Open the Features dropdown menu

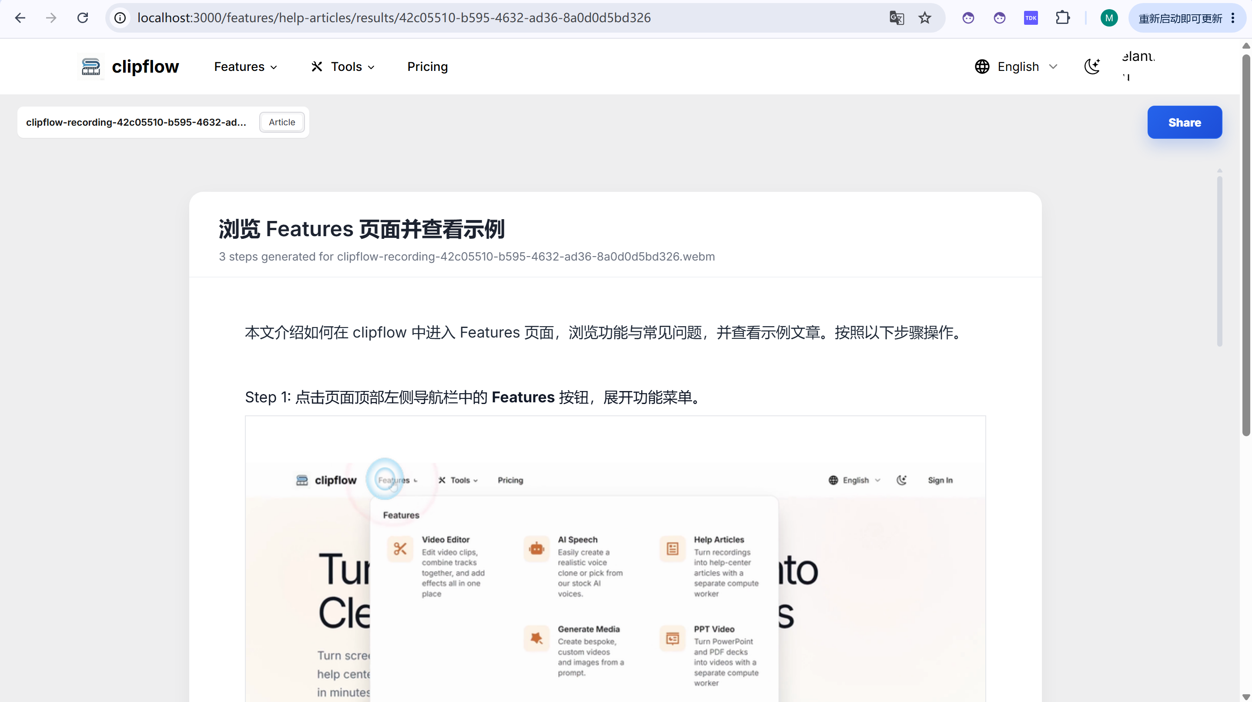(x=245, y=67)
